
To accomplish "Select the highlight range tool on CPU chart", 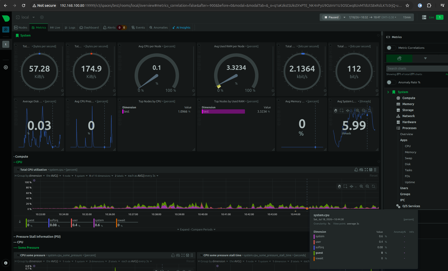I will pos(351,186).
